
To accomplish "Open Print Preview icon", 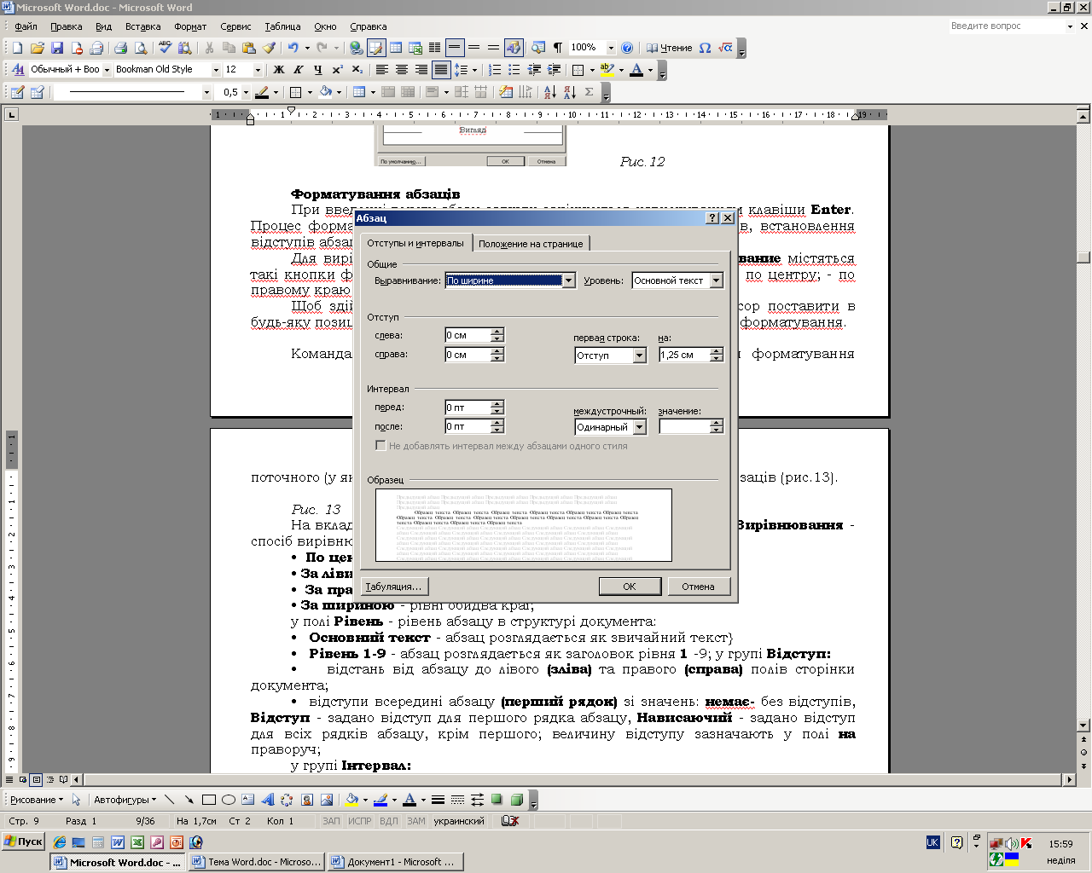I will coord(140,48).
